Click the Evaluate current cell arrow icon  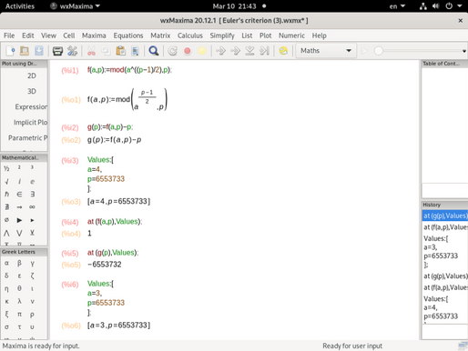click(x=220, y=51)
